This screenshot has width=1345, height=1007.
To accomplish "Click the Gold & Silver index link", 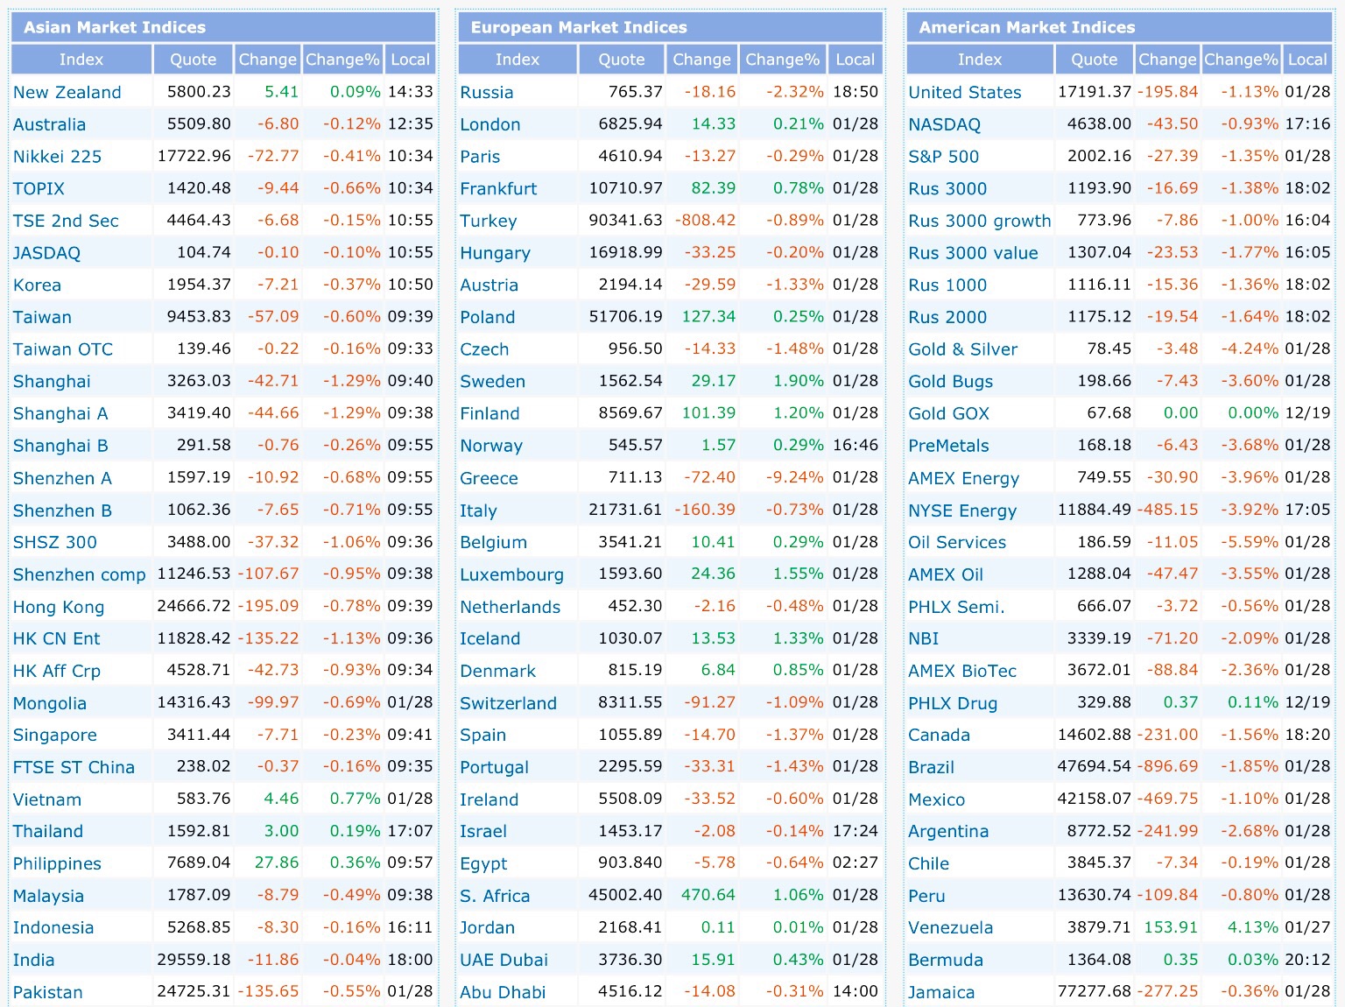I will [963, 349].
